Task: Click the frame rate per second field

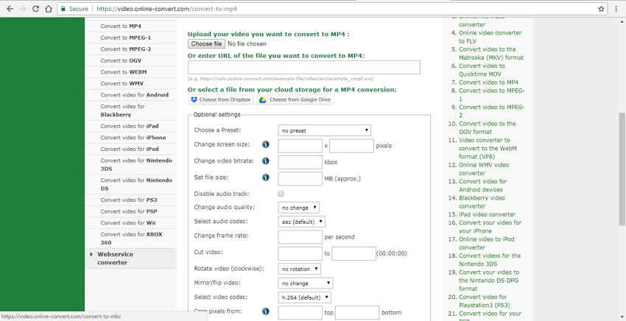Action: tap(300, 237)
